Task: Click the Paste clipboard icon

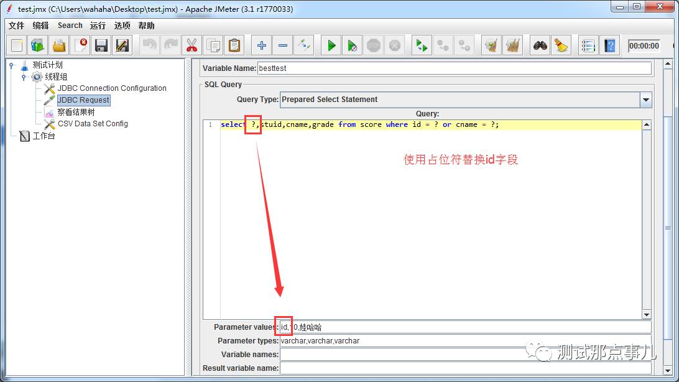Action: [x=234, y=45]
